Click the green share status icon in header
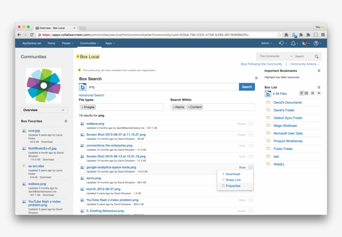Image resolution: width=342 pixels, height=237 pixels. pos(281,43)
